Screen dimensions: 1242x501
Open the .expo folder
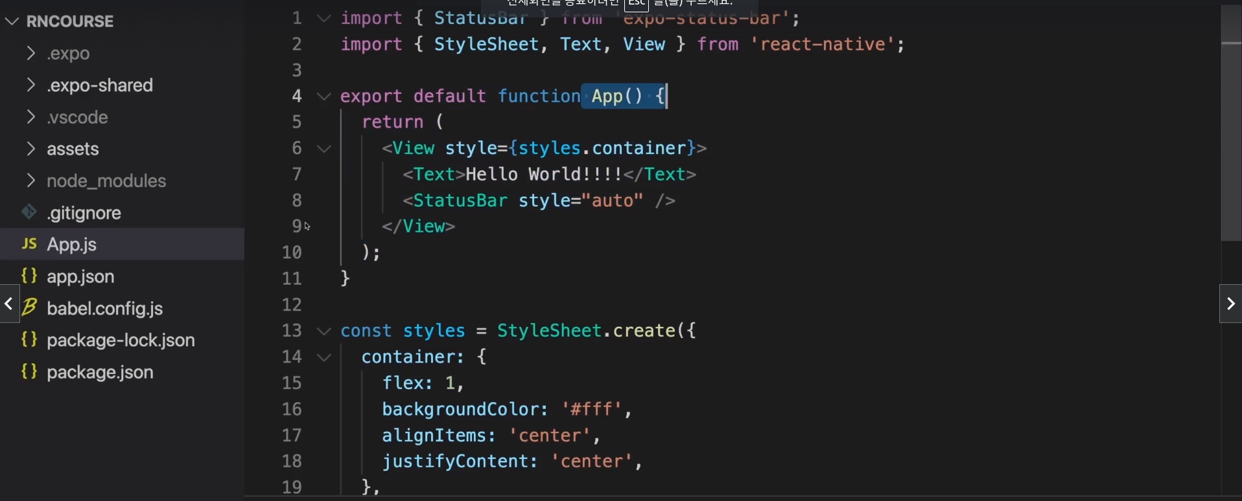pyautogui.click(x=68, y=54)
